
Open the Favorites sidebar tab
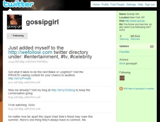(x=124, y=52)
